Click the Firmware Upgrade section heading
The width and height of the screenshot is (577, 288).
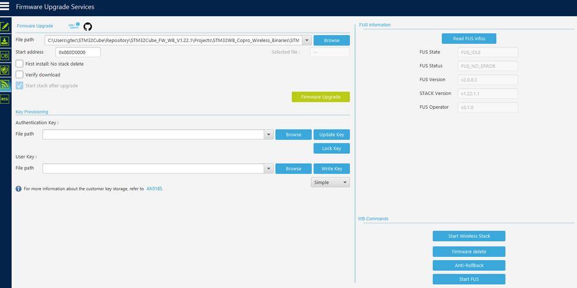[35, 26]
